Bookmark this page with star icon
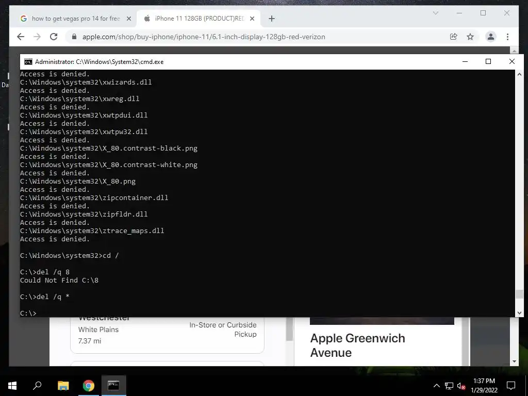 [x=470, y=37]
